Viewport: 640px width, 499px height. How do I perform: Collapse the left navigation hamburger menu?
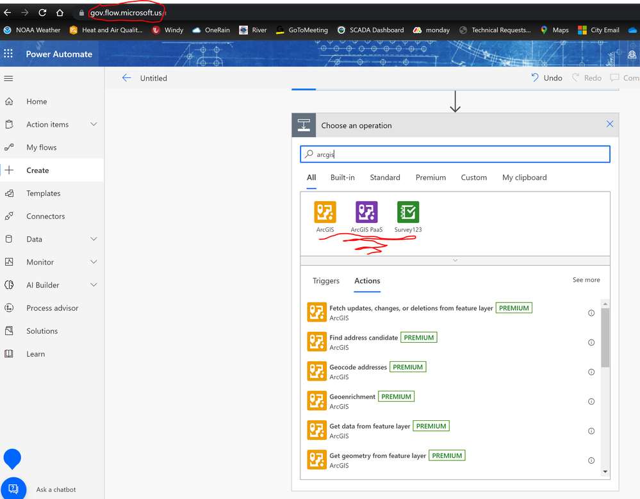(8, 78)
